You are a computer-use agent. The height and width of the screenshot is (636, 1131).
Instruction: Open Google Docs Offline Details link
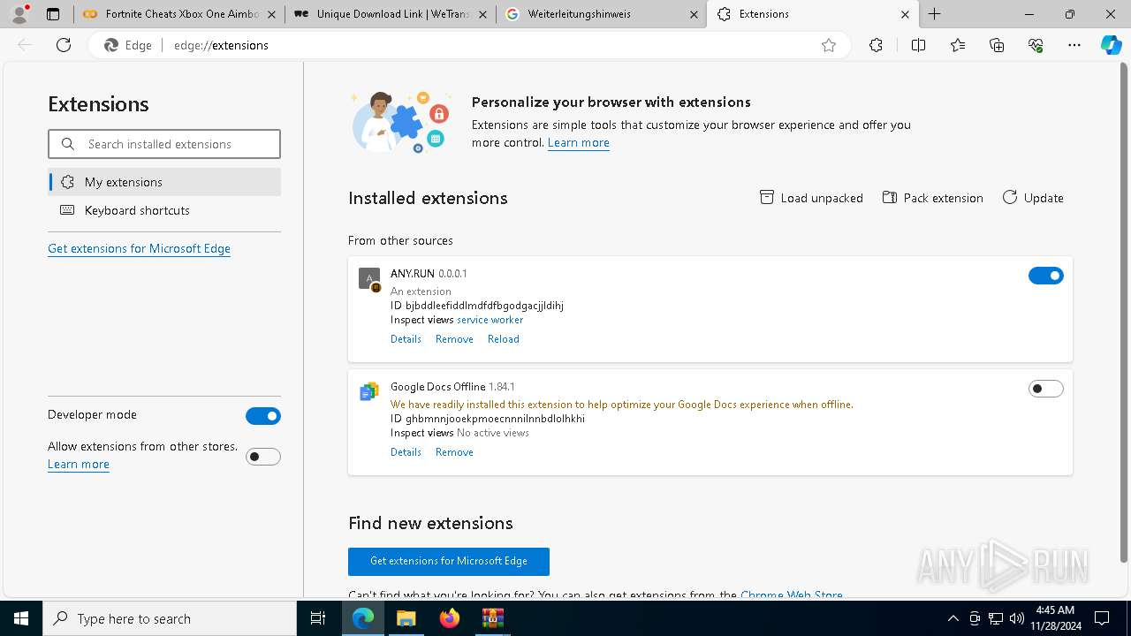pyautogui.click(x=406, y=452)
